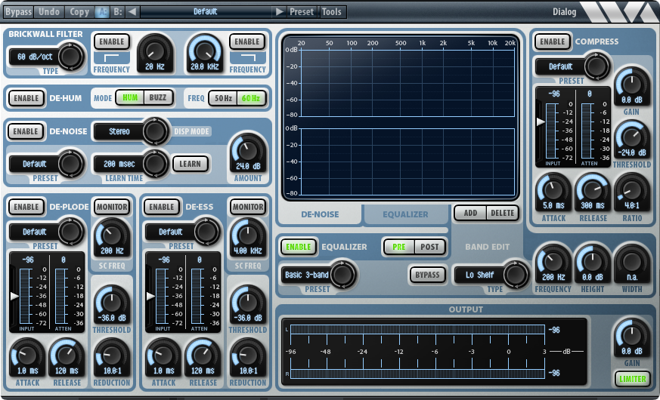Click the previous preset left arrow
Image resolution: width=660 pixels, height=400 pixels.
132,12
